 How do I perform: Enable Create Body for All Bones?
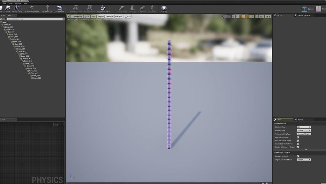[298, 144]
